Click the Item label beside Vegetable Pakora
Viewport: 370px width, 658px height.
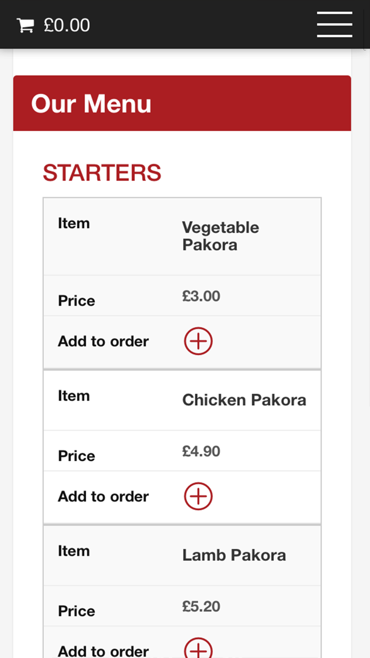click(x=73, y=223)
